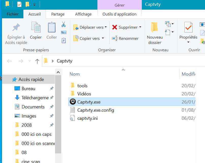Click the Images icon in sidebar
The width and height of the screenshot is (205, 163).
pyautogui.click(x=17, y=116)
